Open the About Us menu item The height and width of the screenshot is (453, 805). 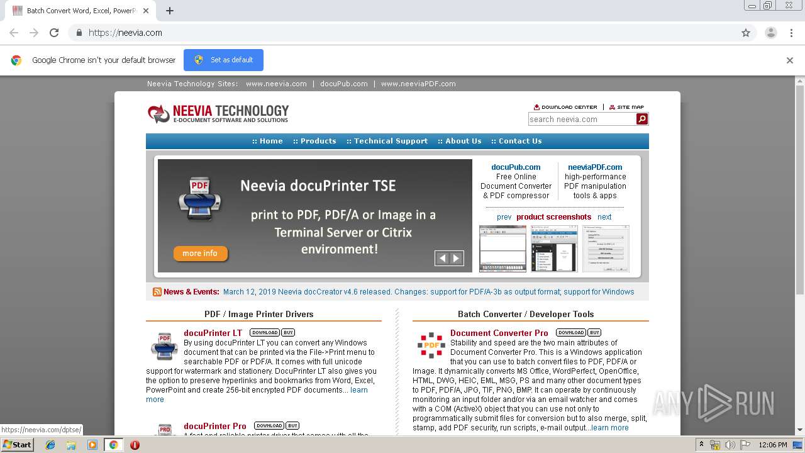pos(460,141)
